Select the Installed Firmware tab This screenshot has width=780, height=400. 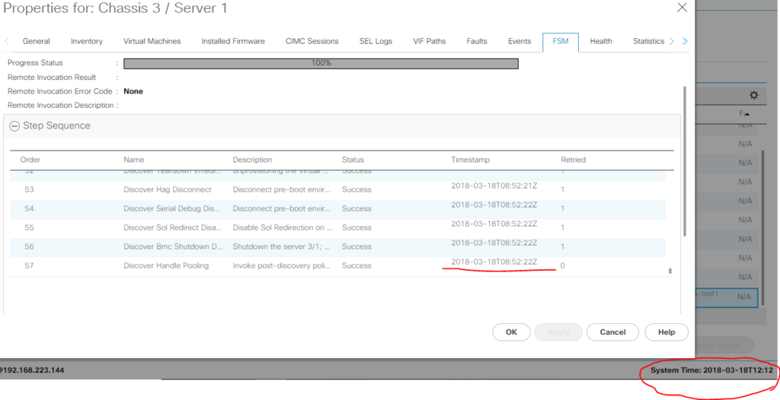pyautogui.click(x=233, y=41)
